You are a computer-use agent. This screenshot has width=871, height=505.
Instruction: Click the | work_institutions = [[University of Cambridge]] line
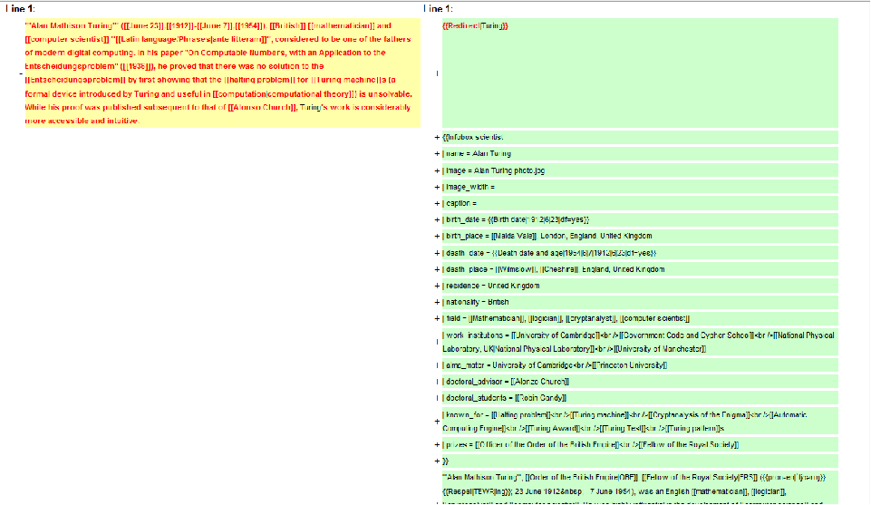[640, 342]
